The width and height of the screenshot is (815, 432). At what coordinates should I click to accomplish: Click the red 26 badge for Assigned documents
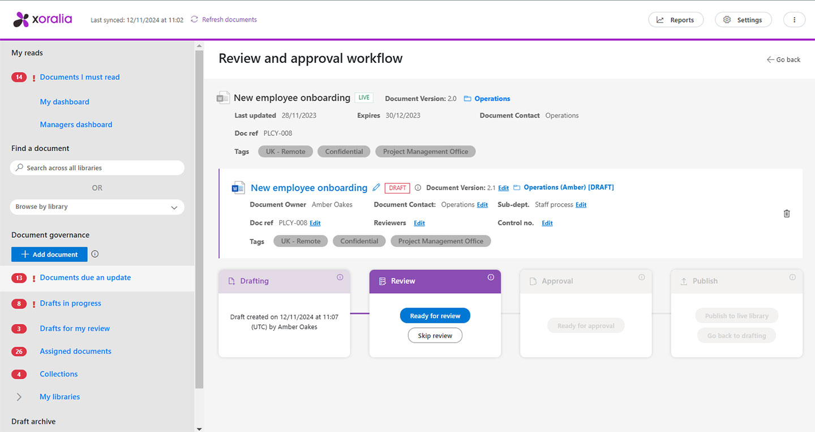click(19, 352)
